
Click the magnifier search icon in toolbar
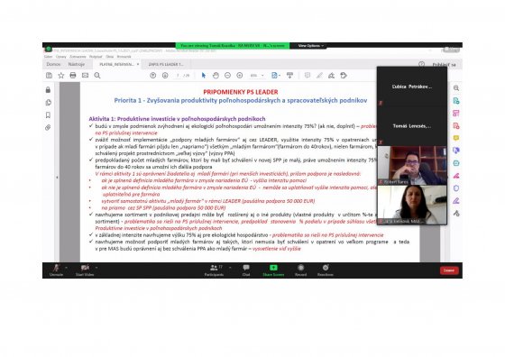[x=97, y=76]
